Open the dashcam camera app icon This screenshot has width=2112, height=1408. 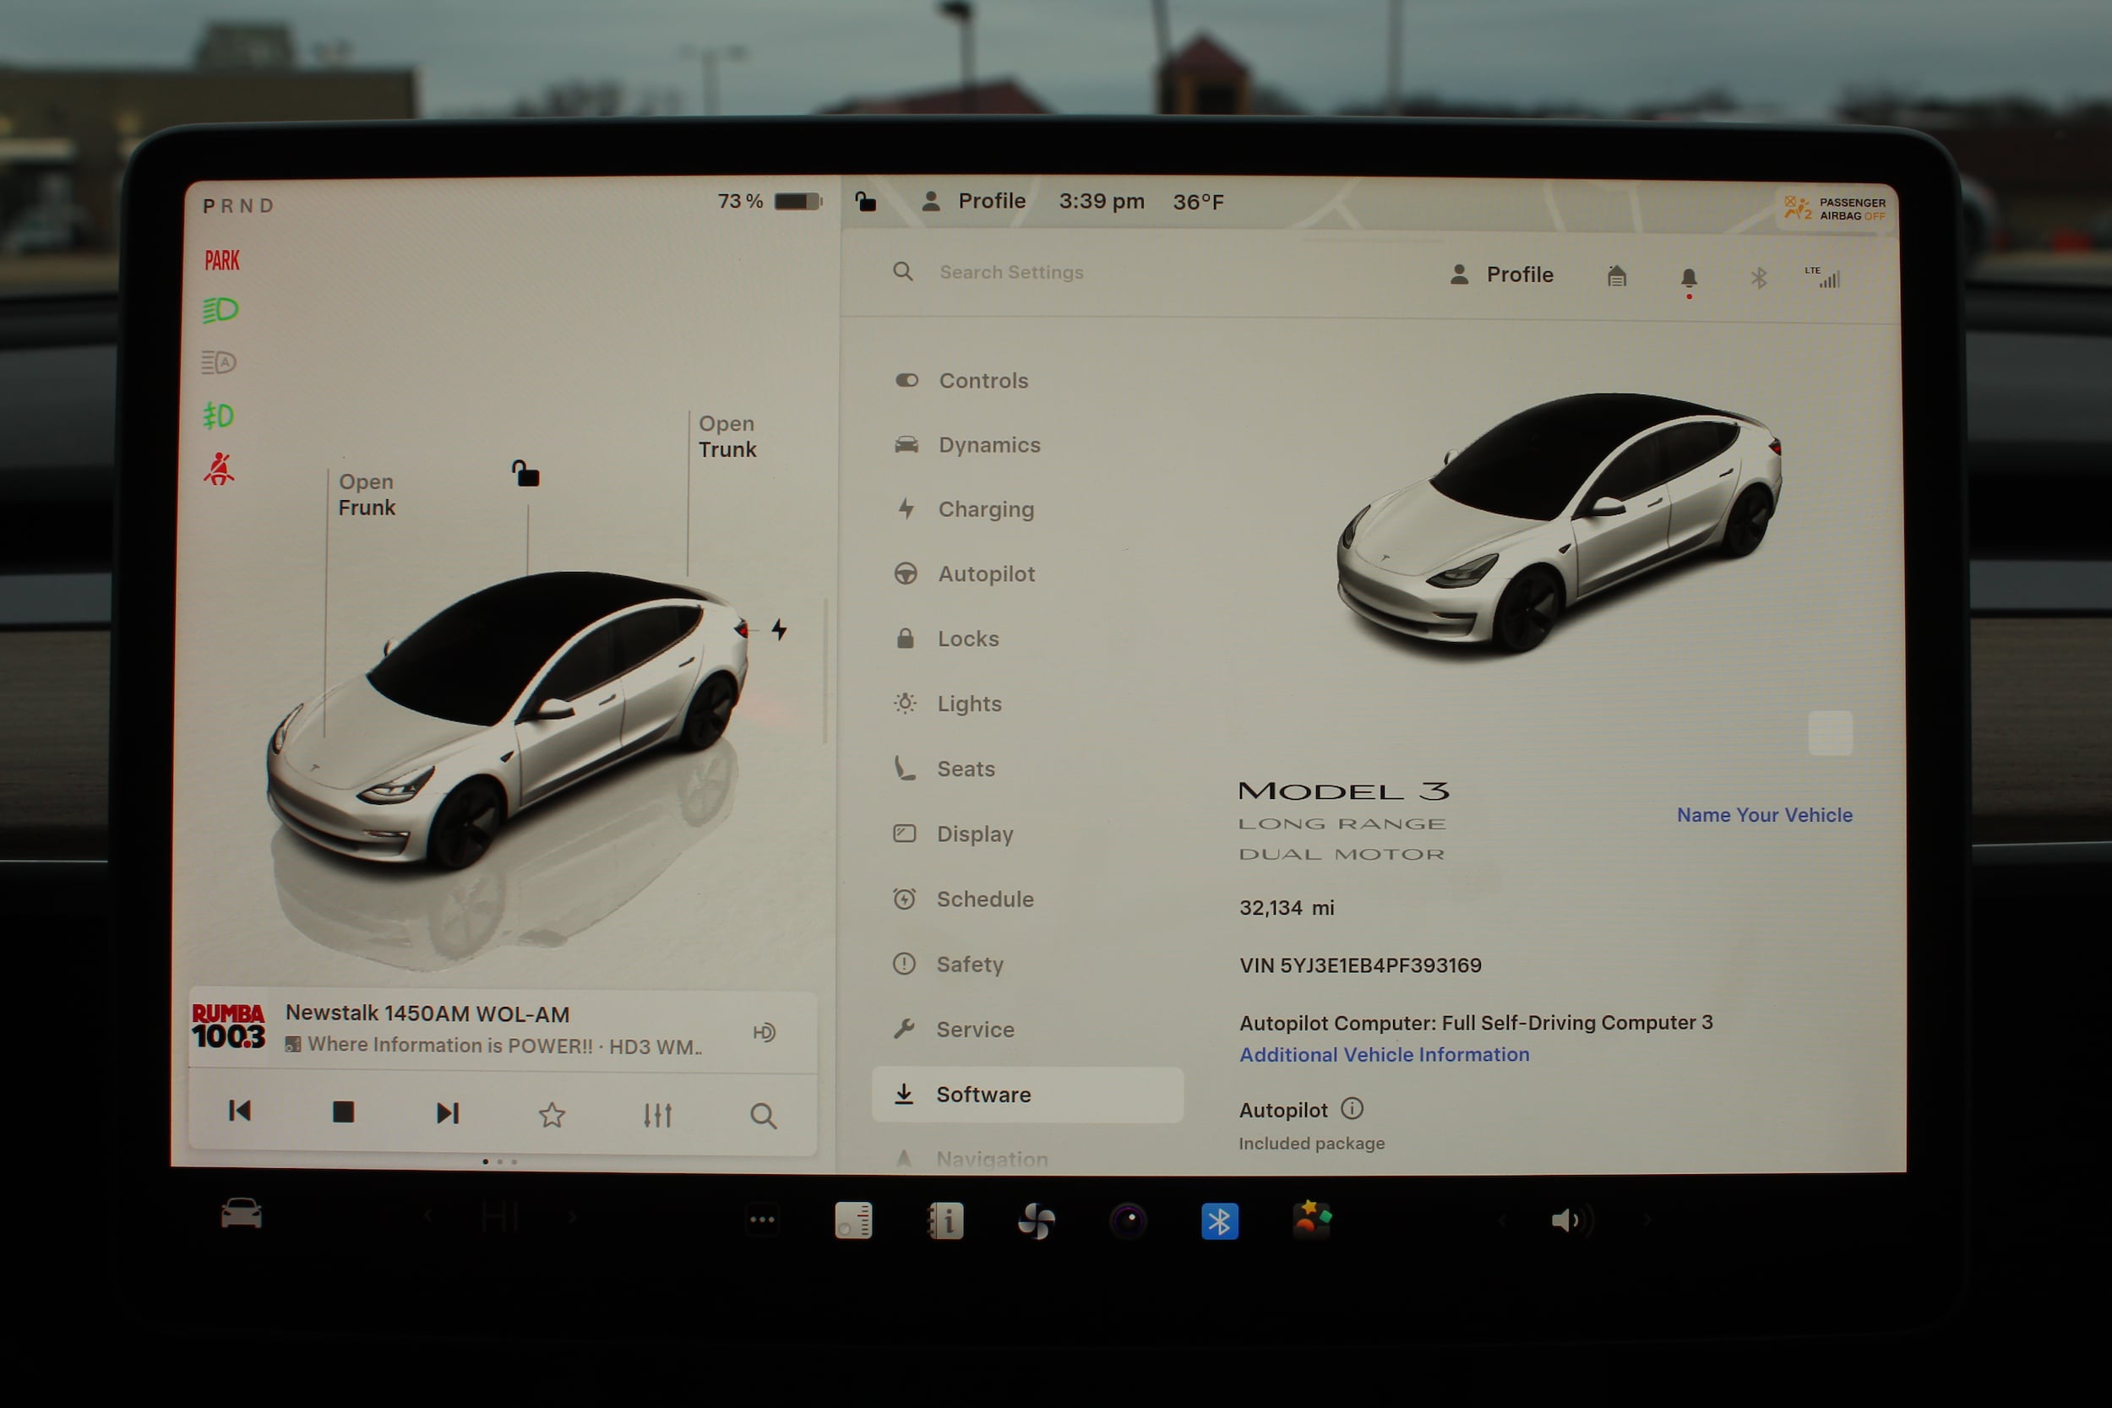click(x=1128, y=1221)
